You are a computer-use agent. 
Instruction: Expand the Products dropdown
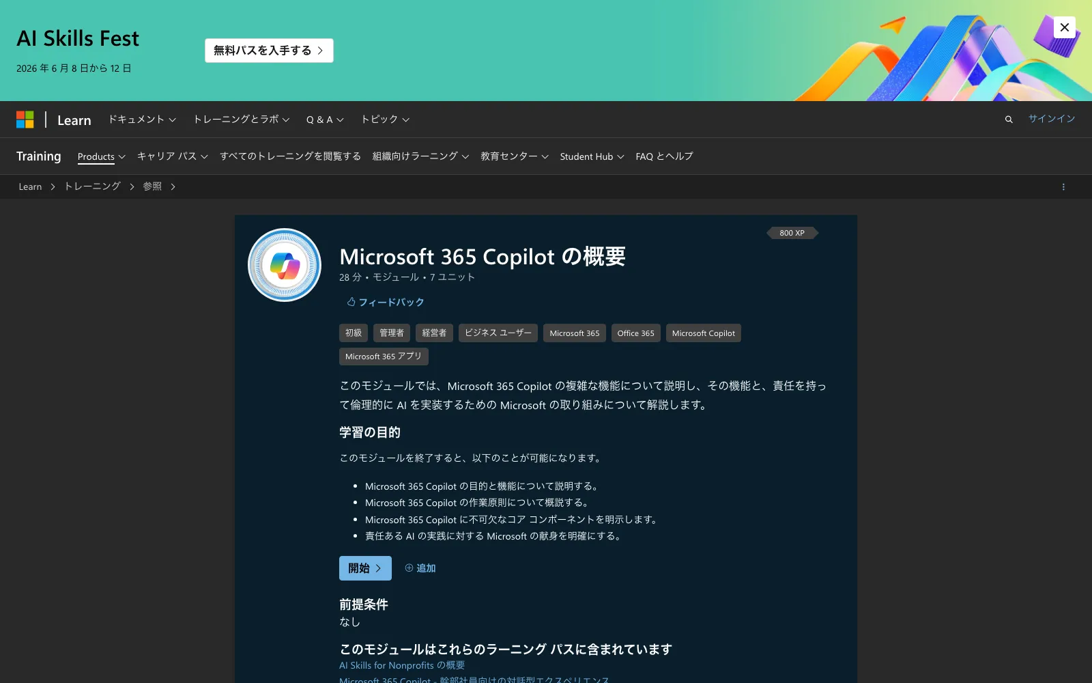(102, 156)
